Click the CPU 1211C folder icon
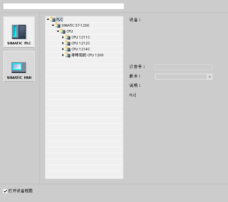This screenshot has width=228, height=202. click(x=68, y=37)
